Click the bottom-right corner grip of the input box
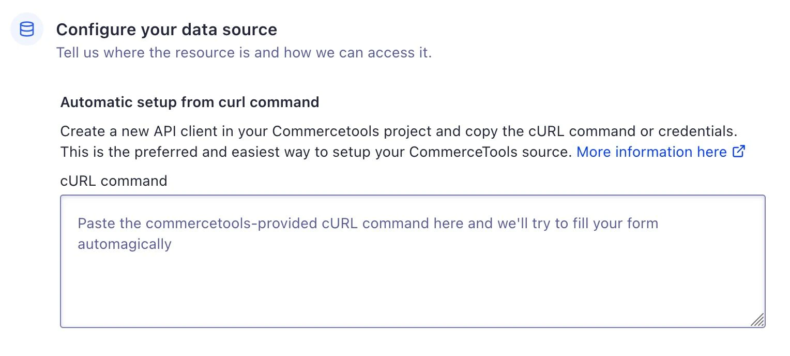The image size is (790, 356). coord(758,321)
